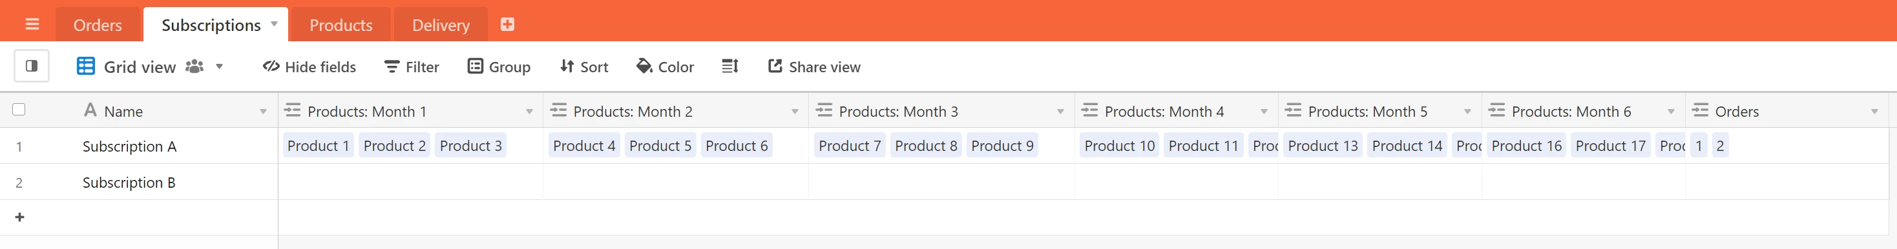
Task: Open Hide fields option
Action: tap(309, 67)
